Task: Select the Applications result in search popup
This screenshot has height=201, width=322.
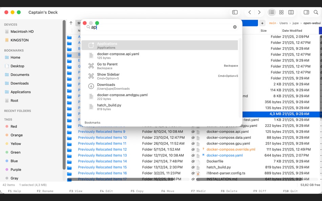Action: click(x=160, y=45)
